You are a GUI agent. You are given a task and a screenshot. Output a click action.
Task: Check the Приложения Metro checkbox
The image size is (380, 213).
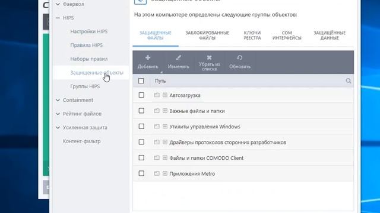[141, 173]
